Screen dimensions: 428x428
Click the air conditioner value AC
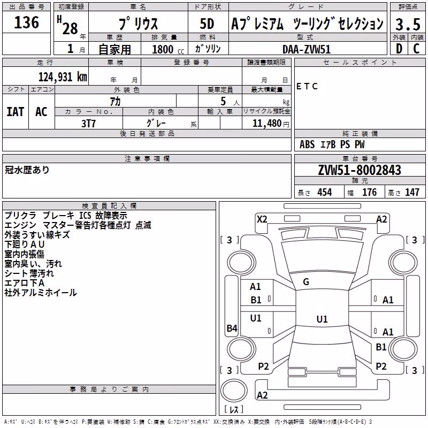click(41, 112)
